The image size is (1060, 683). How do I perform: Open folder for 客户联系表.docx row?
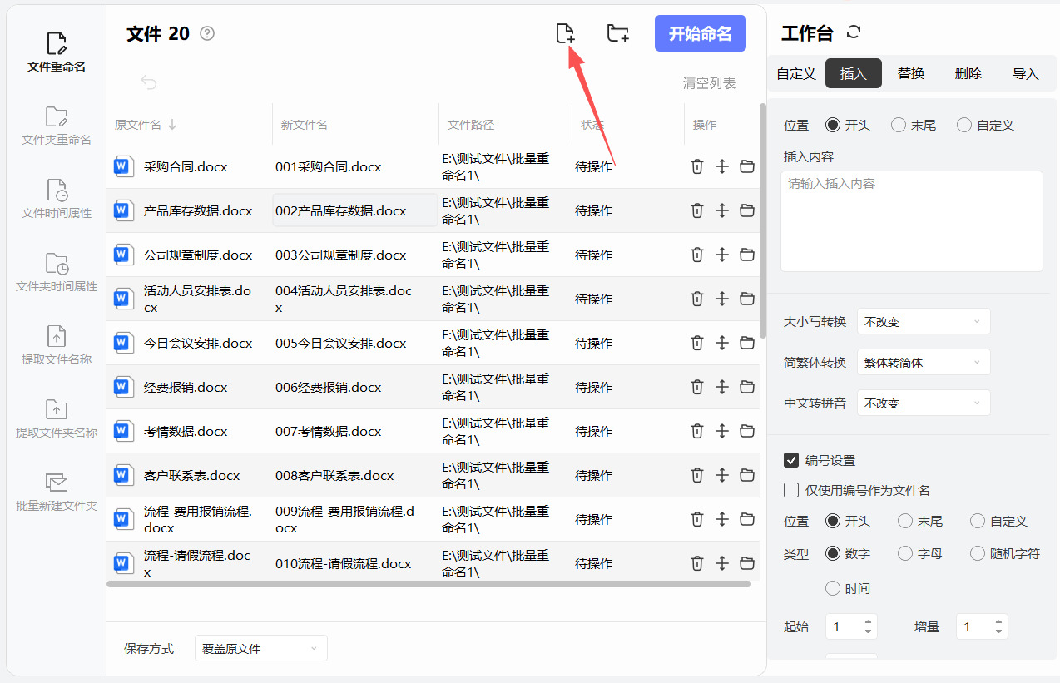(747, 475)
